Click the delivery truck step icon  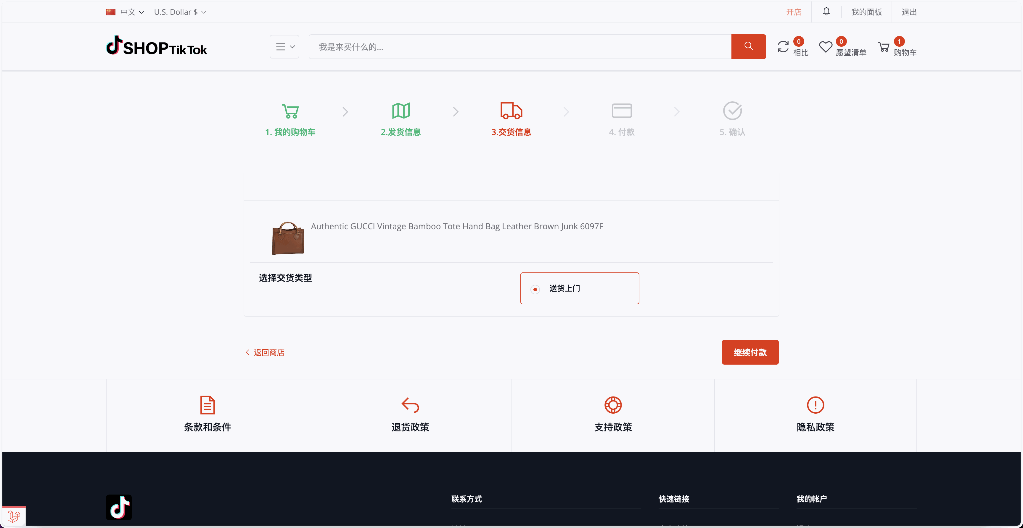pos(511,111)
